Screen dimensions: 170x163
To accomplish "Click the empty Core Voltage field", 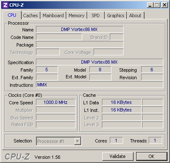I will point(109,52).
